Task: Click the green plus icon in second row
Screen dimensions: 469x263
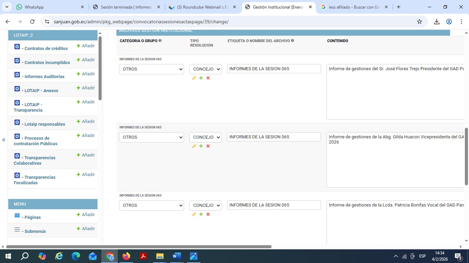Action: coord(201,146)
